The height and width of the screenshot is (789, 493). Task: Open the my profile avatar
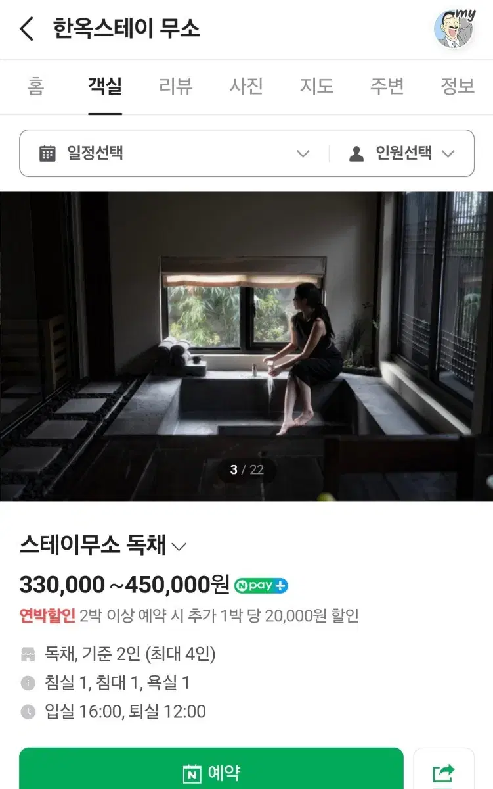coord(454,29)
